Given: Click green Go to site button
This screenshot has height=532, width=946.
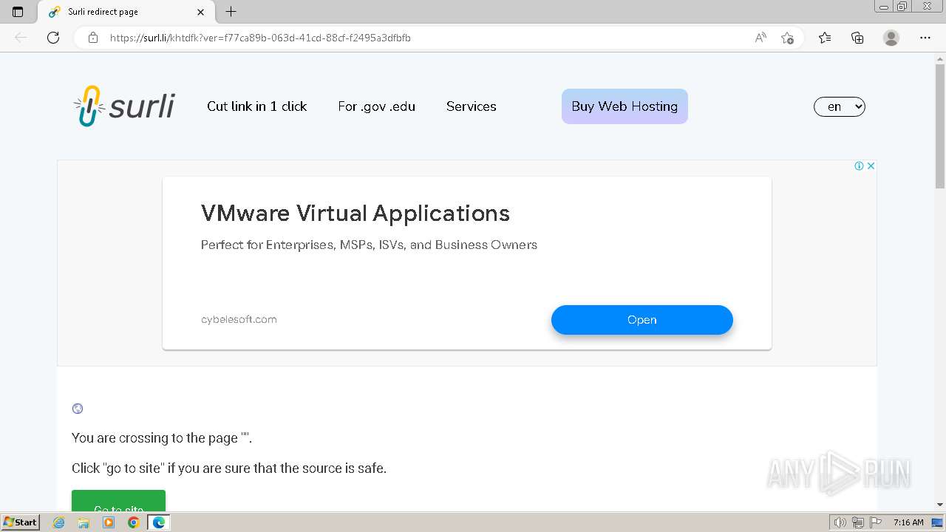Looking at the screenshot, I should click(x=118, y=500).
